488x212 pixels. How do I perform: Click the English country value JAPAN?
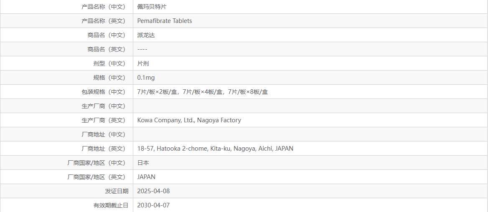point(146,177)
